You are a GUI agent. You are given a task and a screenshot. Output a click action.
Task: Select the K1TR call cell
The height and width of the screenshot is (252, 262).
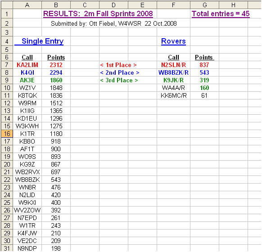pos(27,134)
